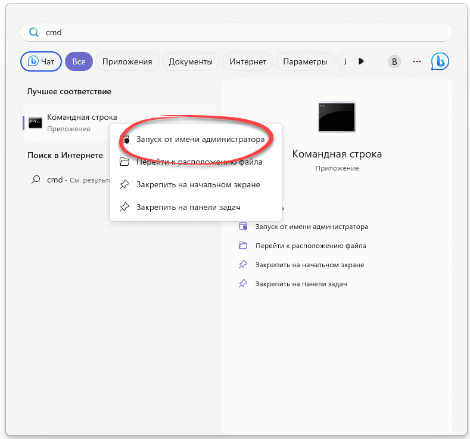Show more filters with the arrow
This screenshot has height=439, width=470.
pyautogui.click(x=361, y=61)
